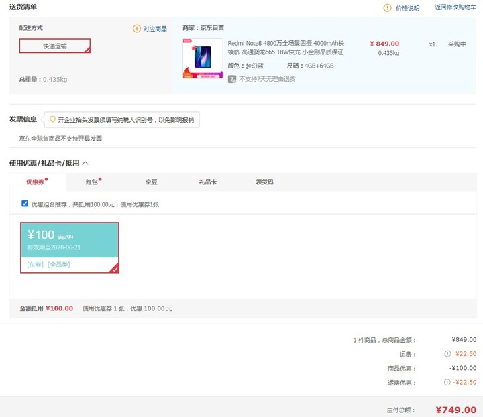Viewport: 483px width, 417px height.
Task: Click the 采购中 status text
Action: [x=457, y=44]
